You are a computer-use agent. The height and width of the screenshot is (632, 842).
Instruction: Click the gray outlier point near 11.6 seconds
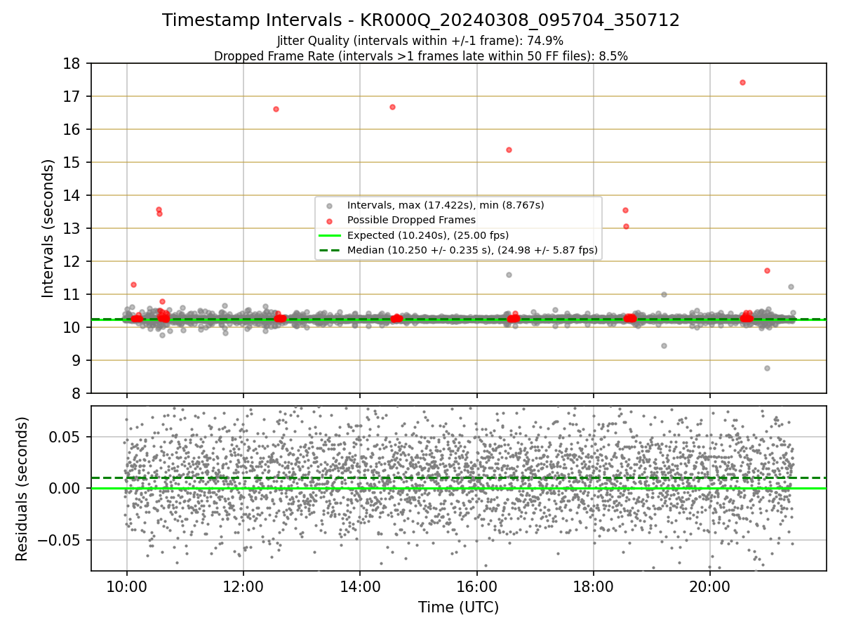point(509,275)
